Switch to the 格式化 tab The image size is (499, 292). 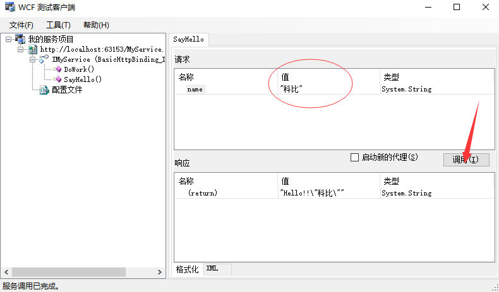coord(187,269)
